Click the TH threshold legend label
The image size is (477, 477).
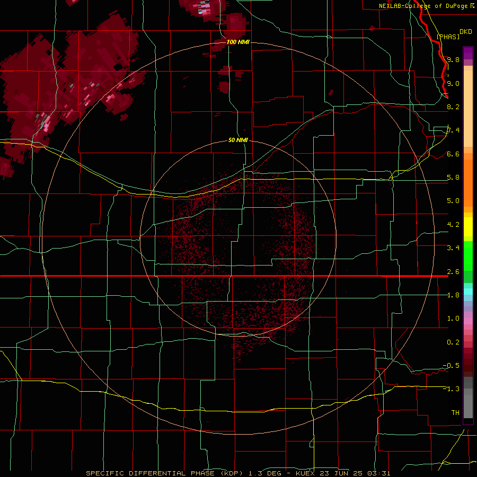point(455,413)
